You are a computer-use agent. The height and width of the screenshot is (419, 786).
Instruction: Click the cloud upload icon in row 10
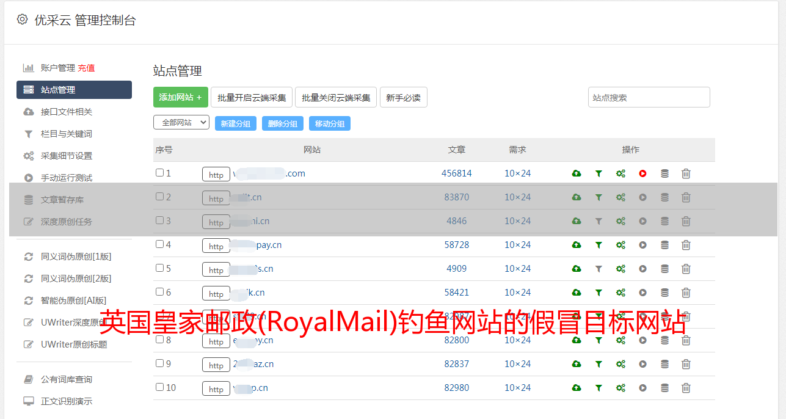pos(577,388)
